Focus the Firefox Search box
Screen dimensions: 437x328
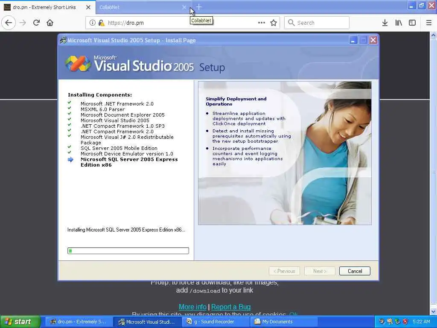point(317,23)
